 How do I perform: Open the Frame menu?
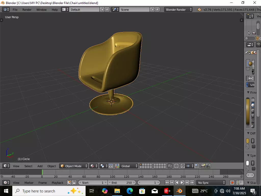pyautogui.click(x=43, y=183)
